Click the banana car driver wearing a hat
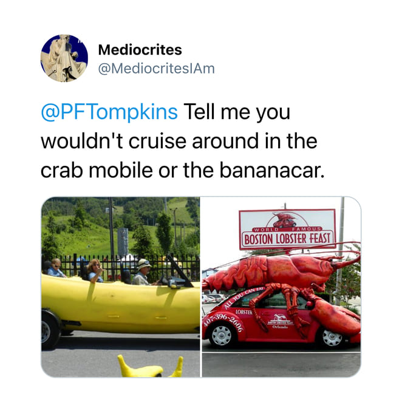The height and width of the screenshot is (402, 402). coord(142,272)
